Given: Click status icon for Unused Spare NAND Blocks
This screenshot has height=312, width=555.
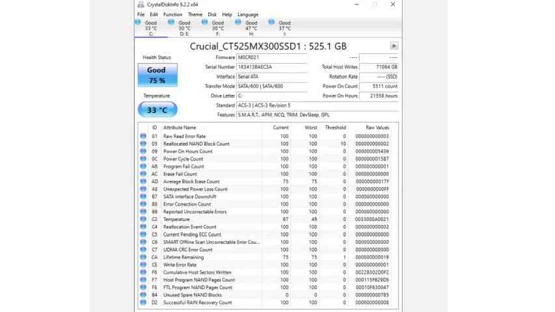Looking at the screenshot, I should click(143, 294).
